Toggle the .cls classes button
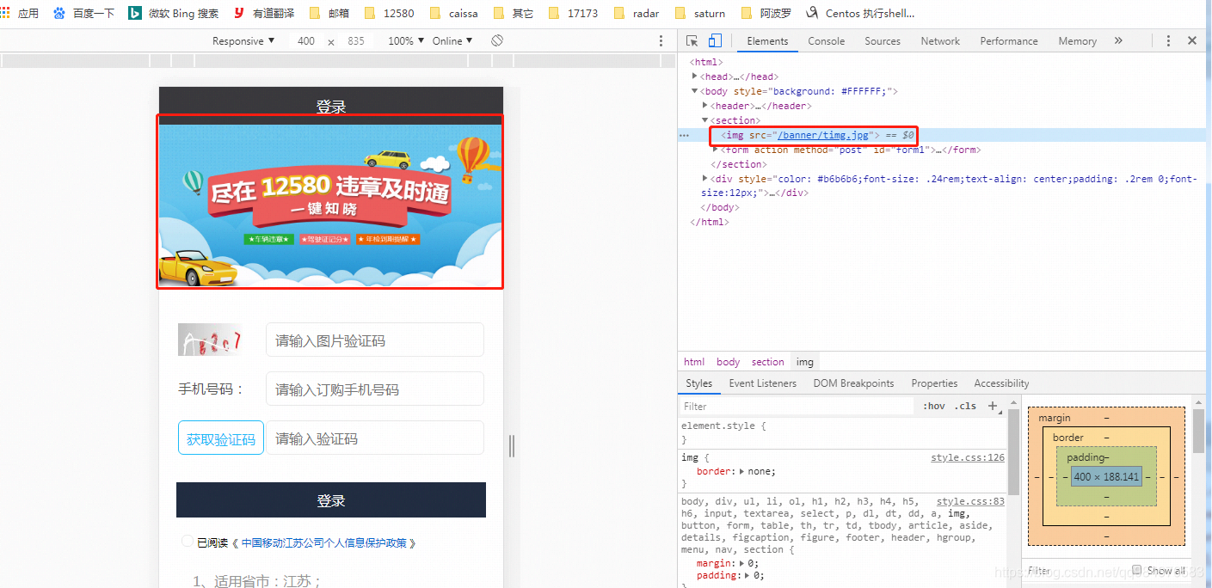Viewport: 1212px width, 588px height. [967, 406]
